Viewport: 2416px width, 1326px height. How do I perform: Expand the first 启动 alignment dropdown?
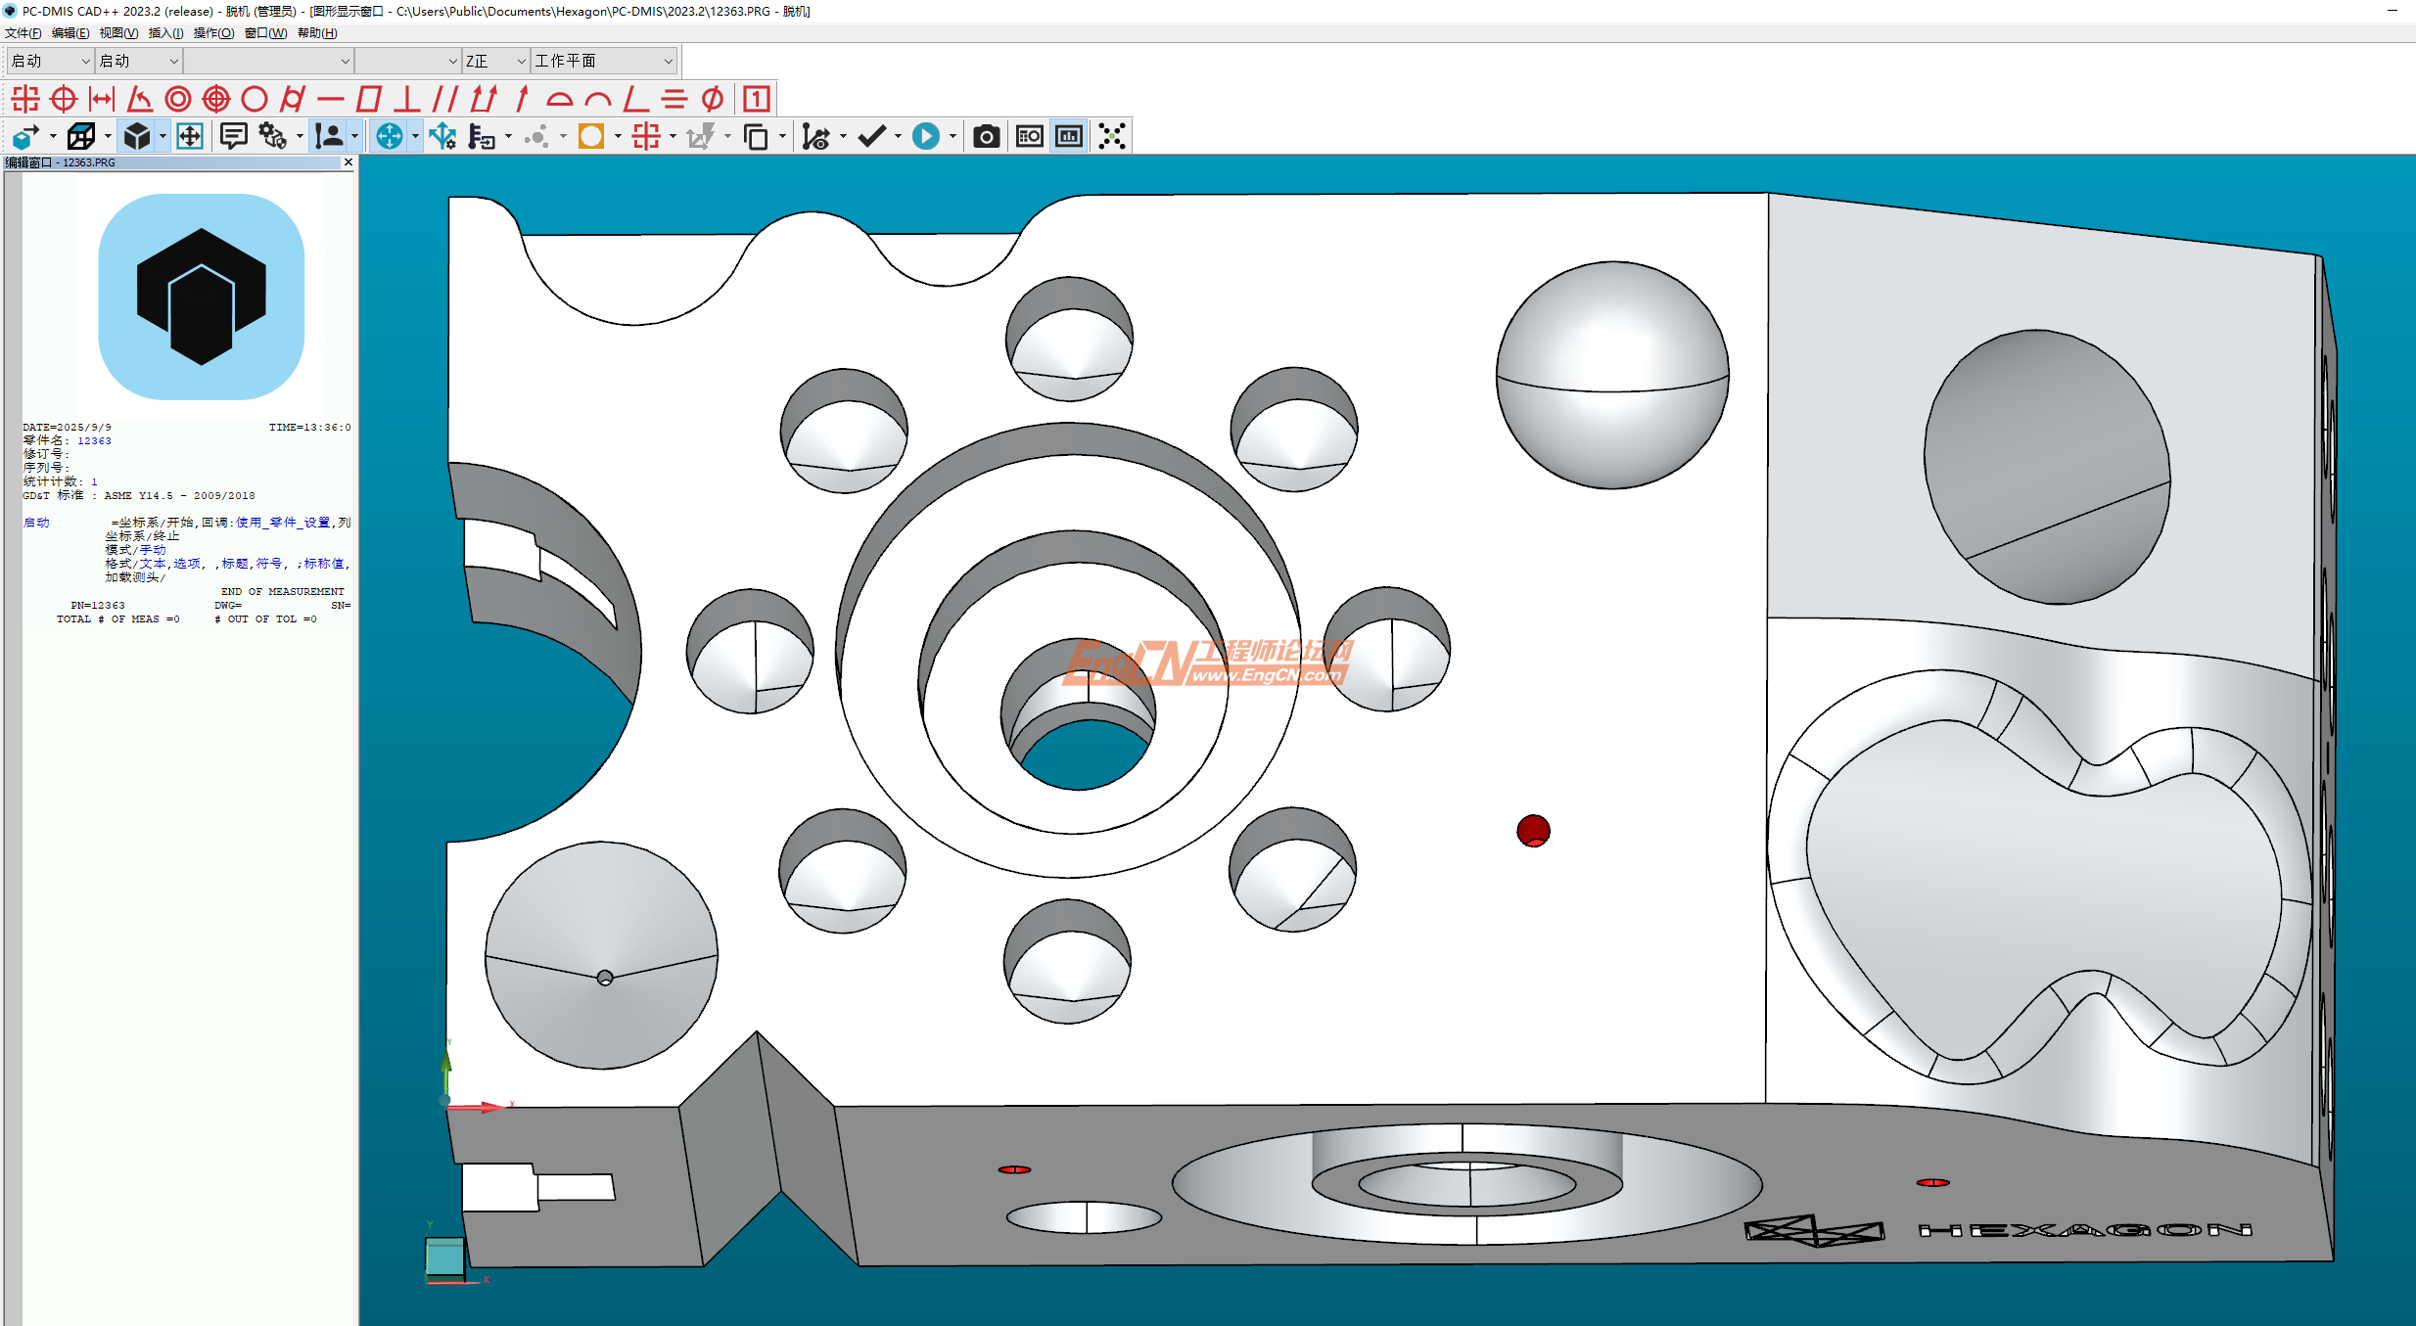(85, 61)
